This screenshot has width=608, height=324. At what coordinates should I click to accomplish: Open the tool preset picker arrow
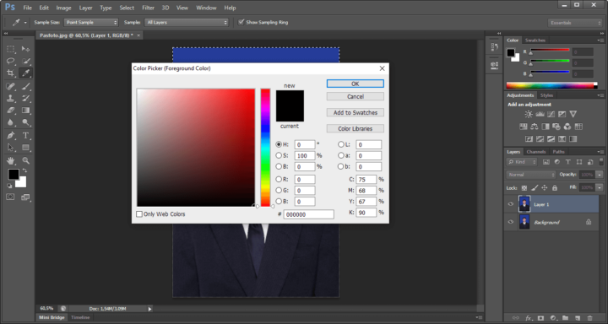pyautogui.click(x=25, y=23)
